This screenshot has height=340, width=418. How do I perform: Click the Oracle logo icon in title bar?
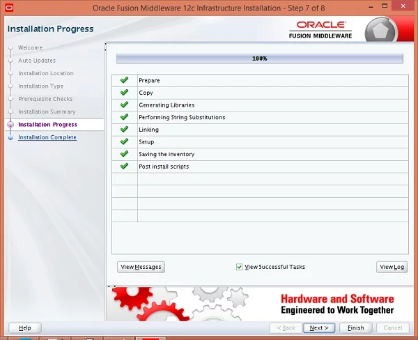click(x=9, y=8)
